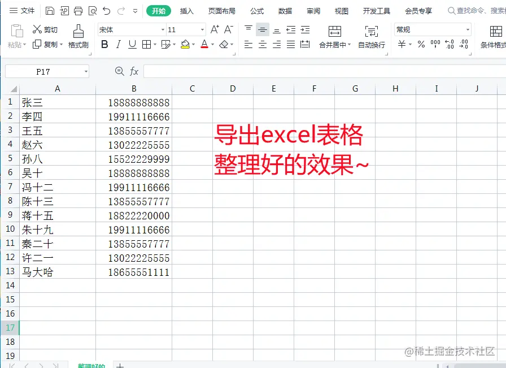Switch to the 插入 ribbon tab
Viewport: 506px width, 368px height.
click(x=187, y=11)
